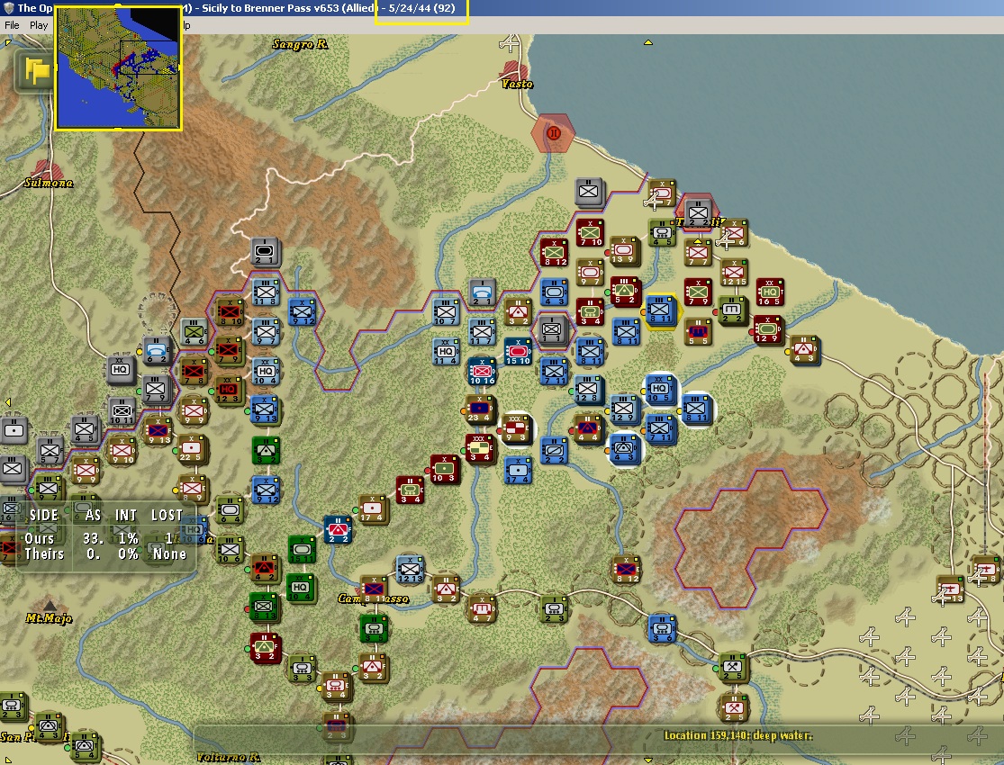The height and width of the screenshot is (765, 1004).
Task: Click the overview minimap thumbnail
Action: pyautogui.click(x=119, y=67)
